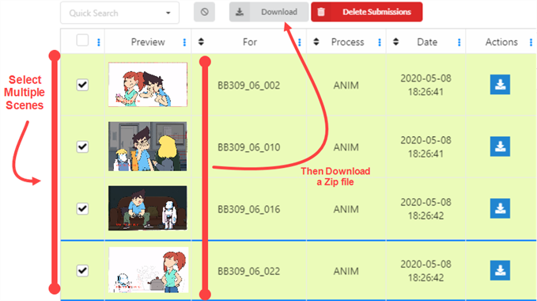Click the Actions column header

[501, 42]
